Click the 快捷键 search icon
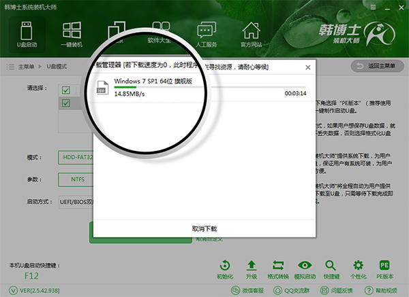 tap(331, 269)
